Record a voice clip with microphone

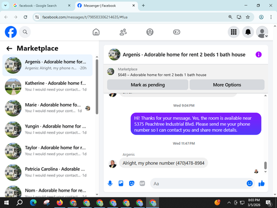(110, 184)
